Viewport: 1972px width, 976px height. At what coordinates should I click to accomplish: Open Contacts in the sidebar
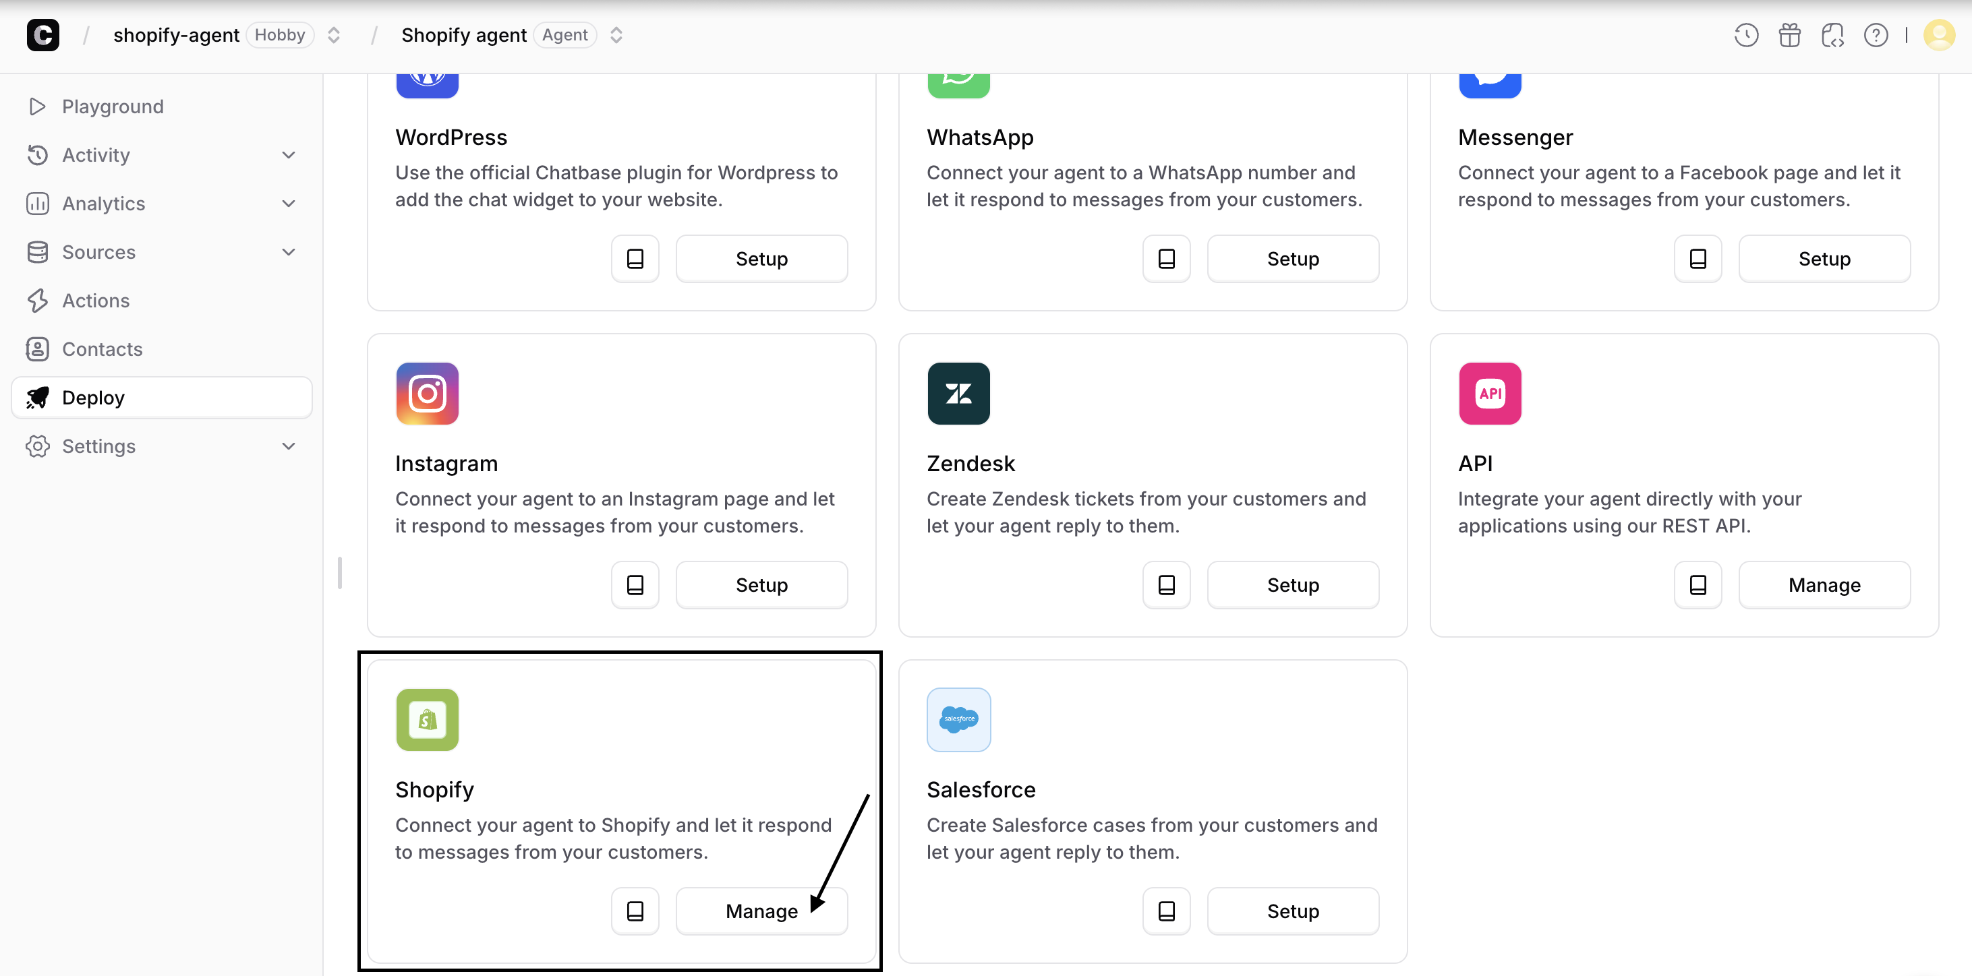(102, 348)
